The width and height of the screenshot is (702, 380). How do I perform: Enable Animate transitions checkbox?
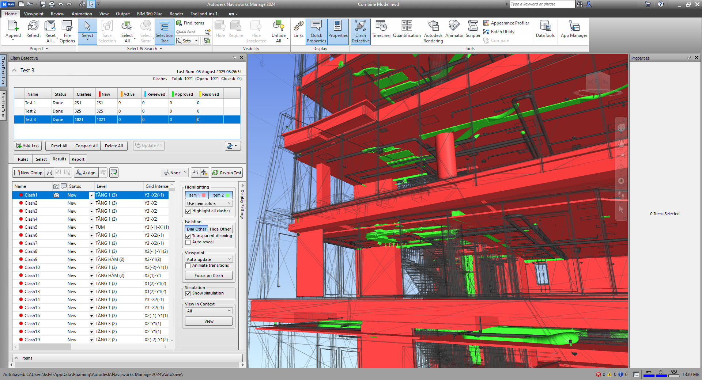tap(188, 266)
